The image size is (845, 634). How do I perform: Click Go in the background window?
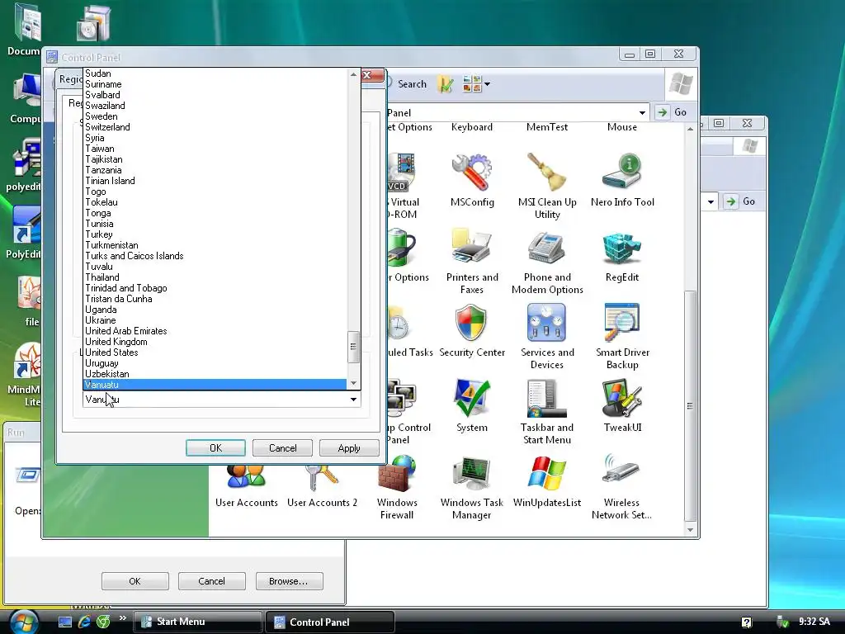(x=740, y=201)
